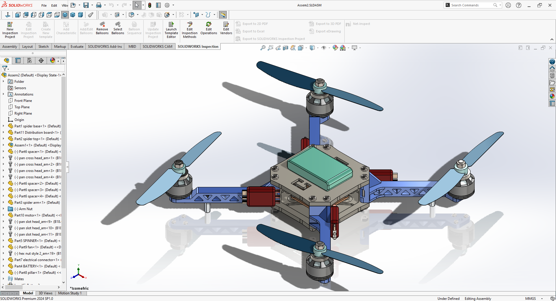Open the feature tree filter dropdown
The width and height of the screenshot is (556, 301).
6,68
